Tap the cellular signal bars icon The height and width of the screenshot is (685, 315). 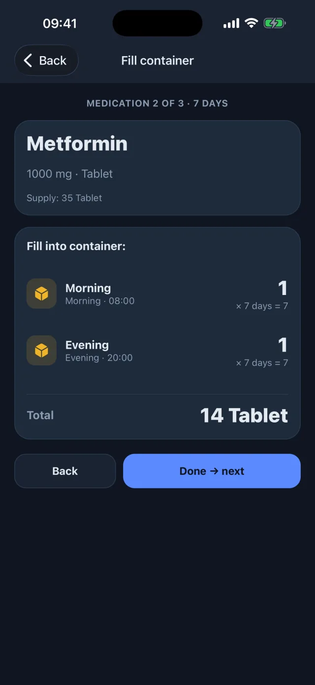click(x=231, y=23)
